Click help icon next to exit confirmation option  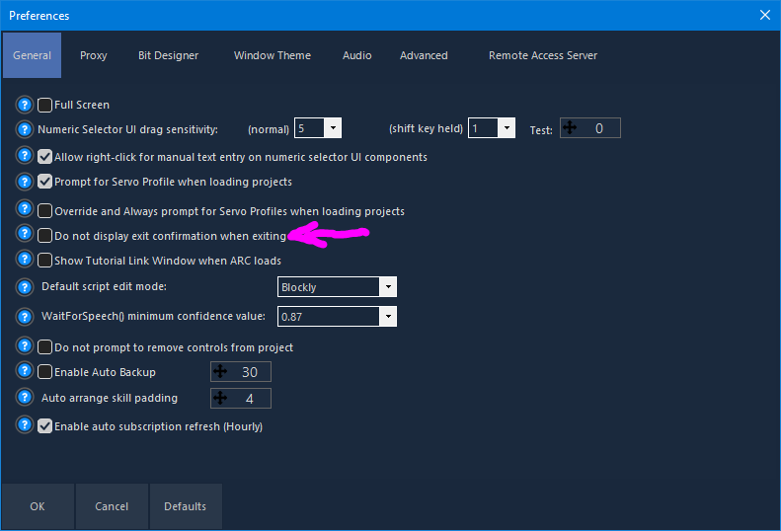click(x=26, y=235)
